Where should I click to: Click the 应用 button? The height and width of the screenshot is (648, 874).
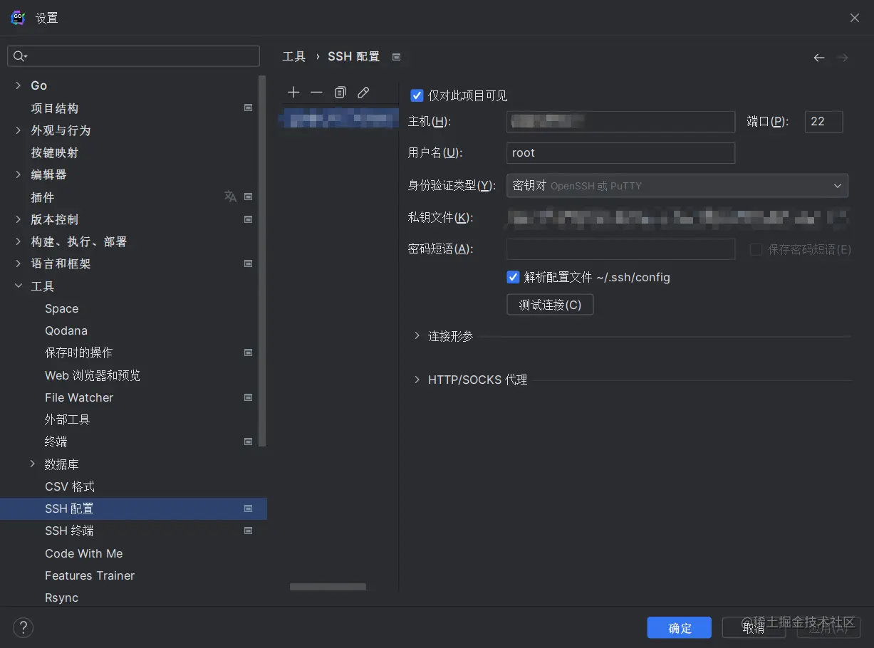(x=829, y=627)
